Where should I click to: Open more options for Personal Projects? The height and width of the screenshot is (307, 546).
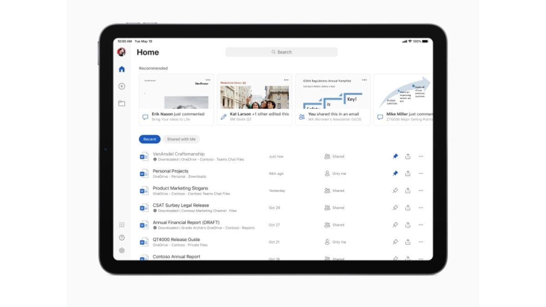click(420, 173)
